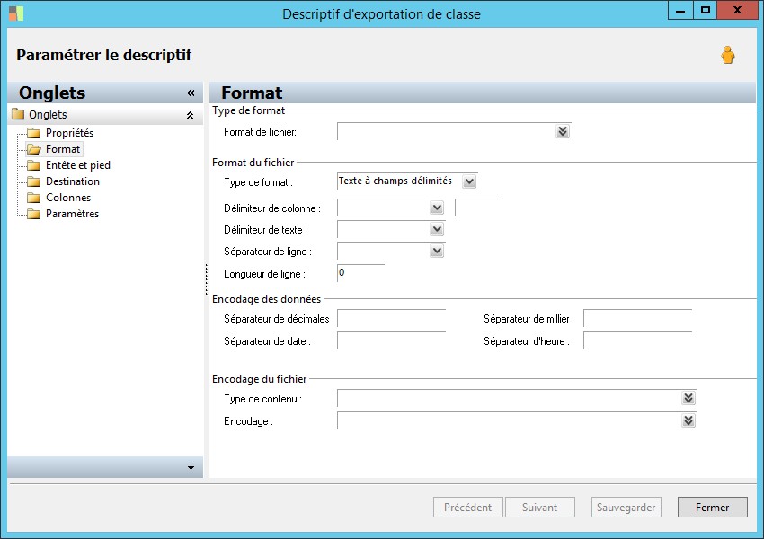Collapse the Onglets side panel

pyautogui.click(x=191, y=93)
